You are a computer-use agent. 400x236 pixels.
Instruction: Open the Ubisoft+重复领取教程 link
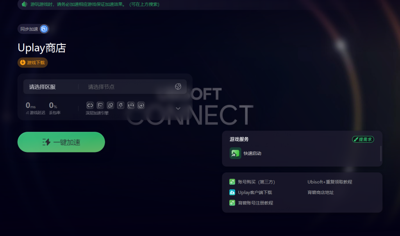[330, 182]
